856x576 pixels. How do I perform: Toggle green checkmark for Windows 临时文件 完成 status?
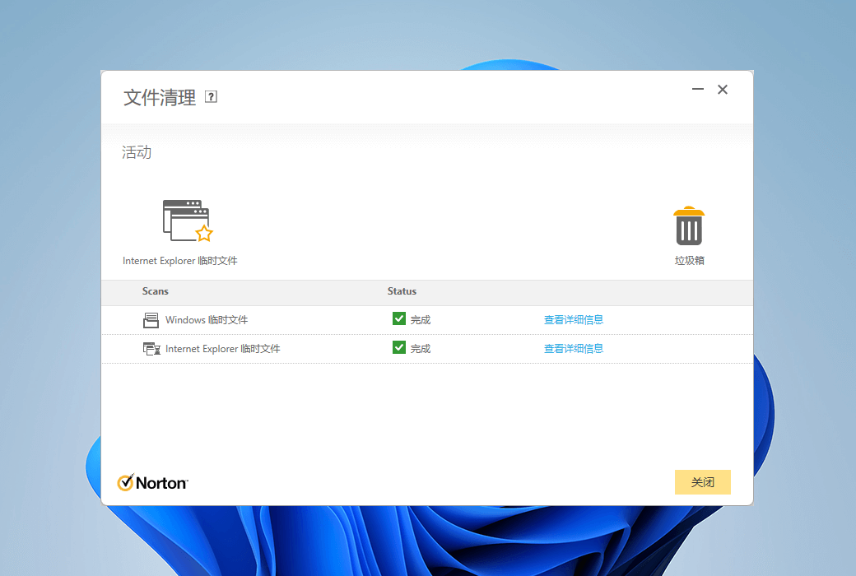[399, 318]
